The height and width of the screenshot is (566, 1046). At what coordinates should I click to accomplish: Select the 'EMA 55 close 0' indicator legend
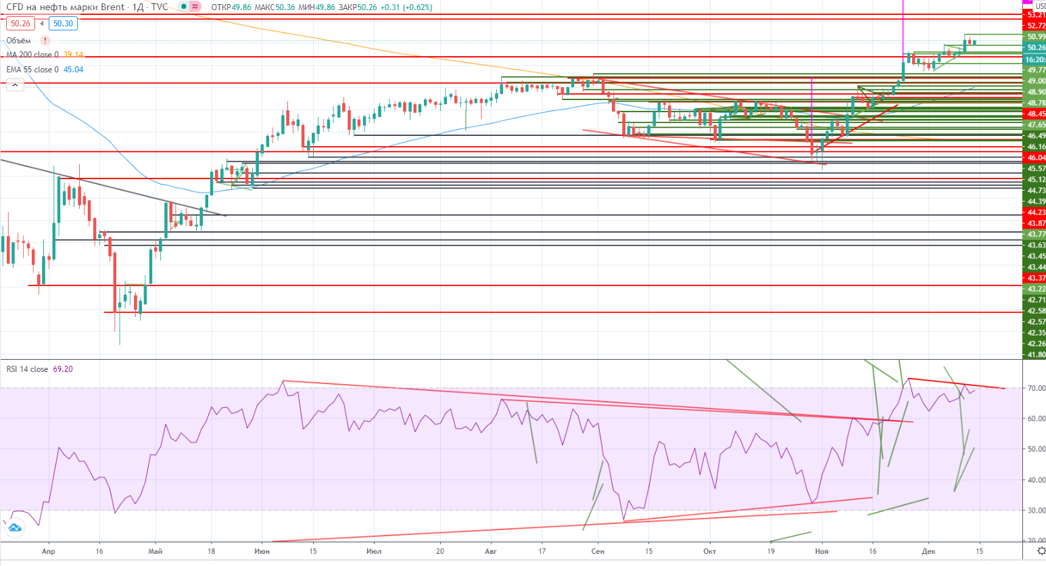[x=32, y=70]
